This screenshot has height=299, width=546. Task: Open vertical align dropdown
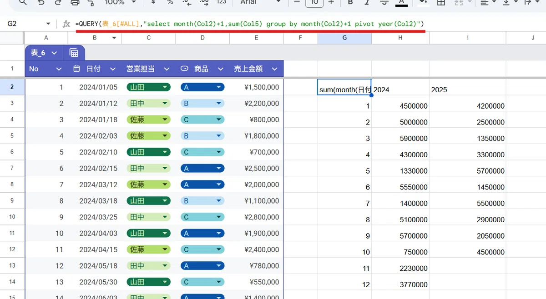click(510, 2)
